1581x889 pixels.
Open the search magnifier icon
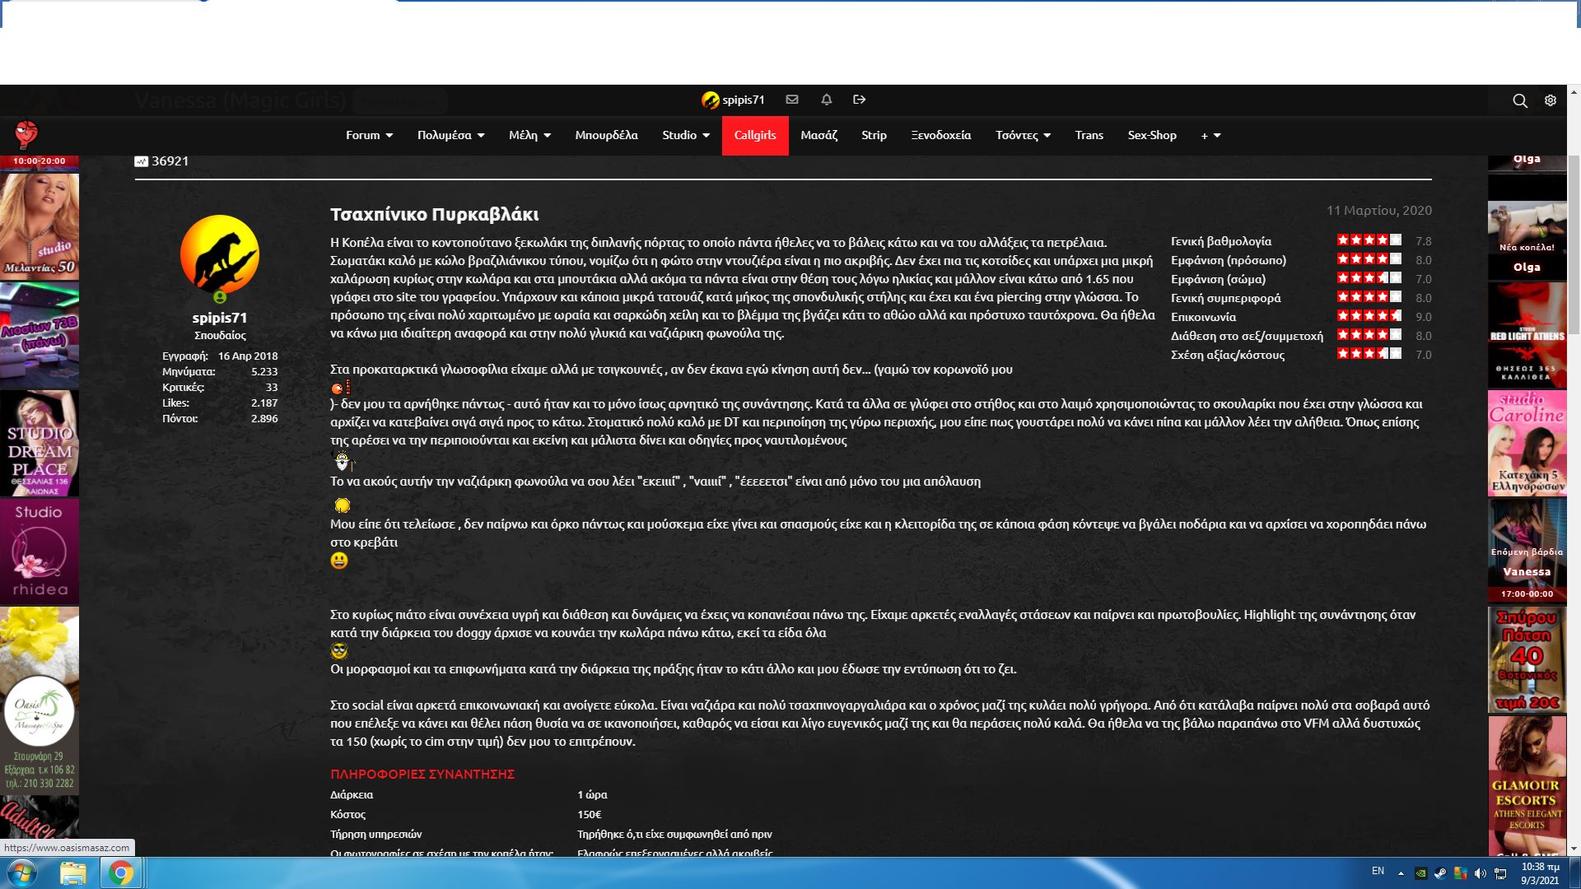1520,100
